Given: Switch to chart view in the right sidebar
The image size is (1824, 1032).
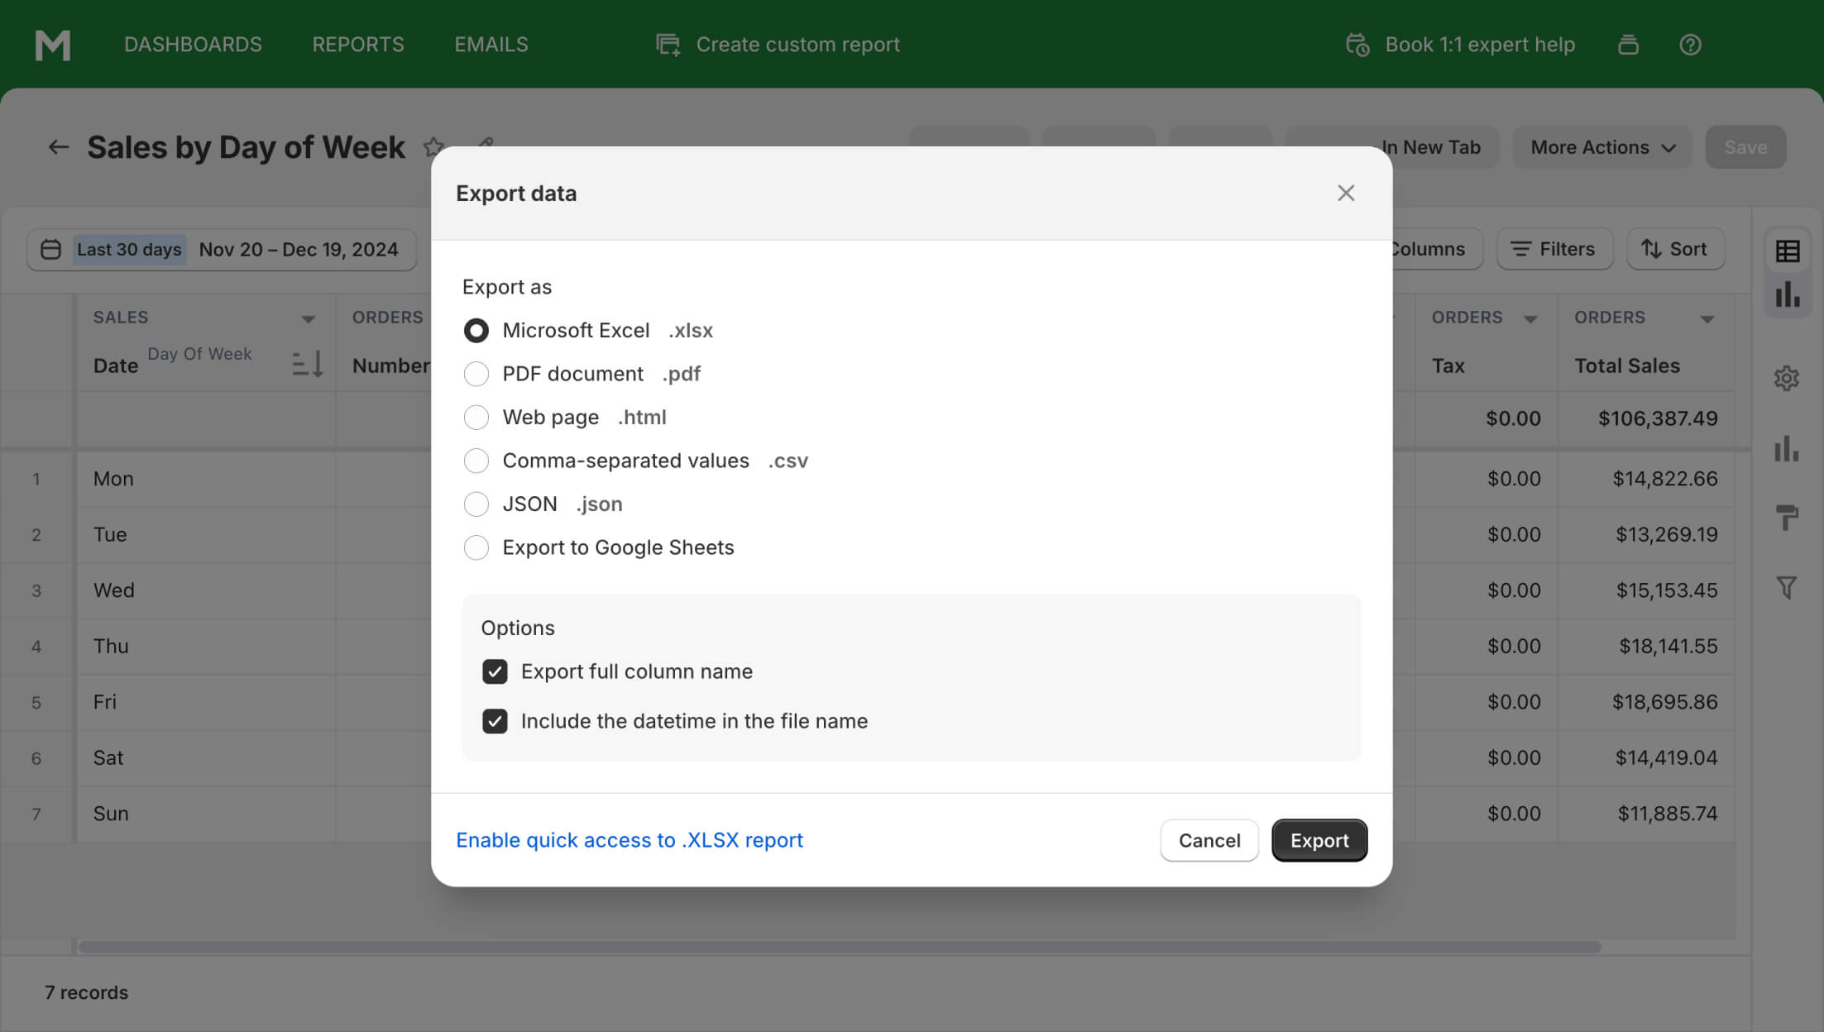Looking at the screenshot, I should pyautogui.click(x=1787, y=294).
